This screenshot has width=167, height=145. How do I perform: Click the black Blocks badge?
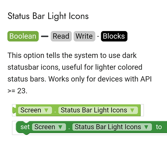(x=114, y=36)
